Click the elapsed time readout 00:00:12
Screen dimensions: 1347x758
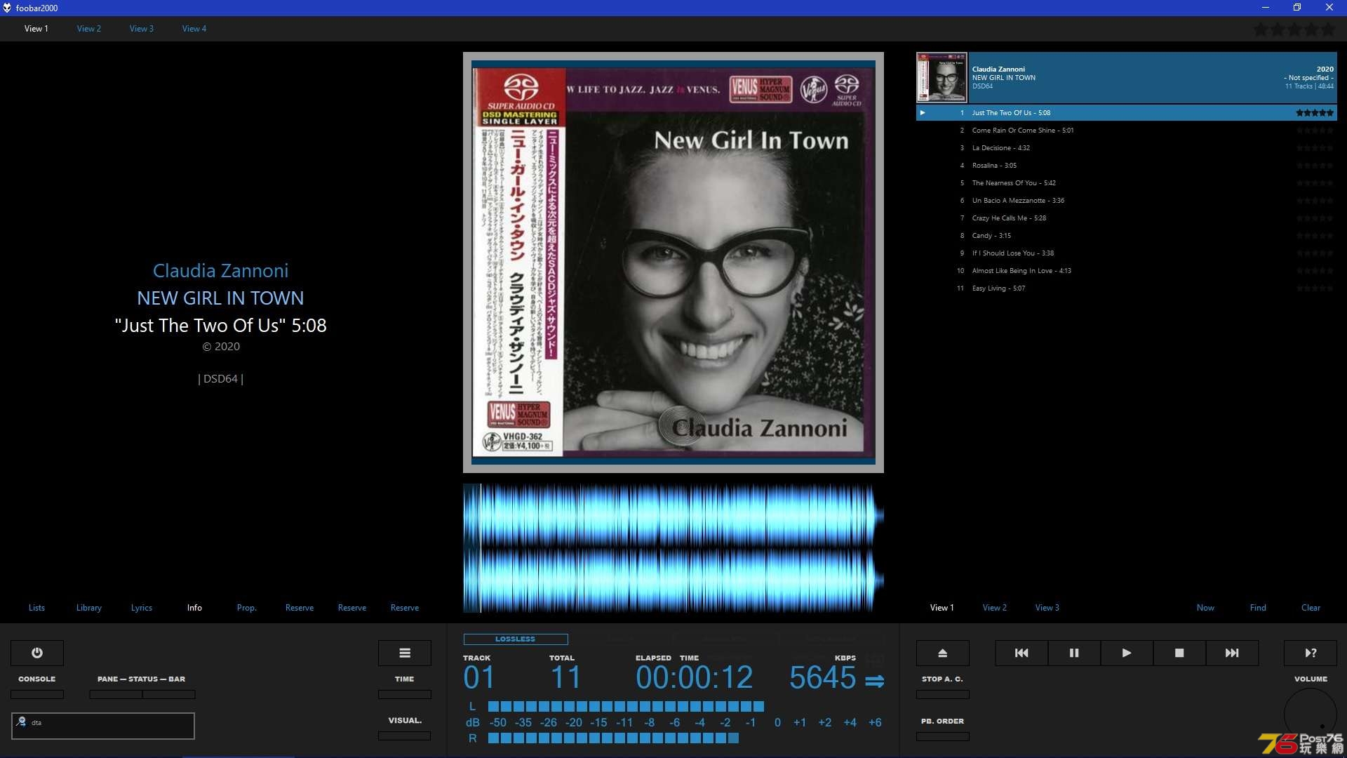[694, 678]
